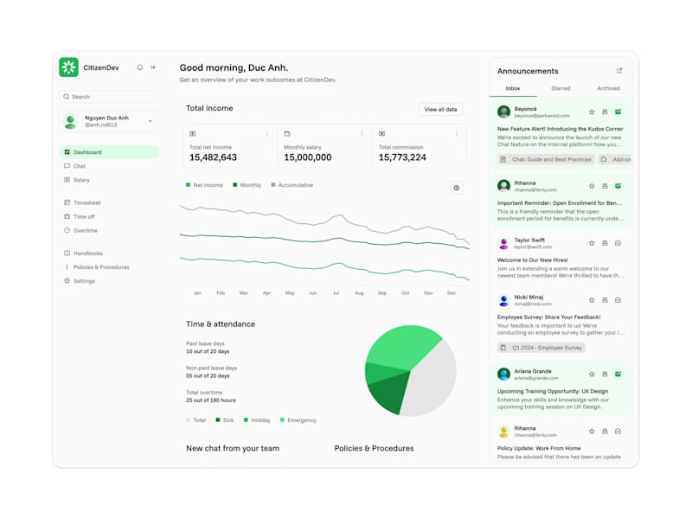Star the Rihanna open enrollment announcement
Image resolution: width=692 pixels, height=519 pixels.
pos(592,186)
